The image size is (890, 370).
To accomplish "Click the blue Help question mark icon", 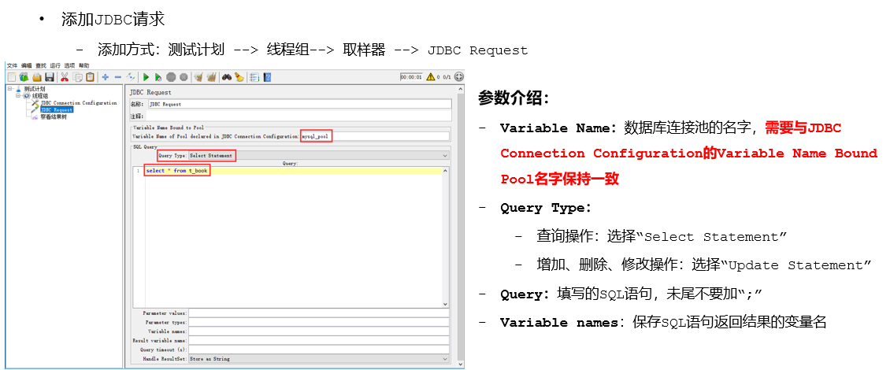I will point(267,77).
